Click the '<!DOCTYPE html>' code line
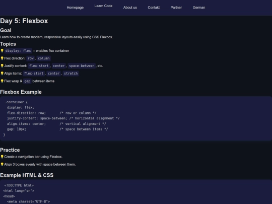Screen dimensions: 272x204 tap(19, 185)
